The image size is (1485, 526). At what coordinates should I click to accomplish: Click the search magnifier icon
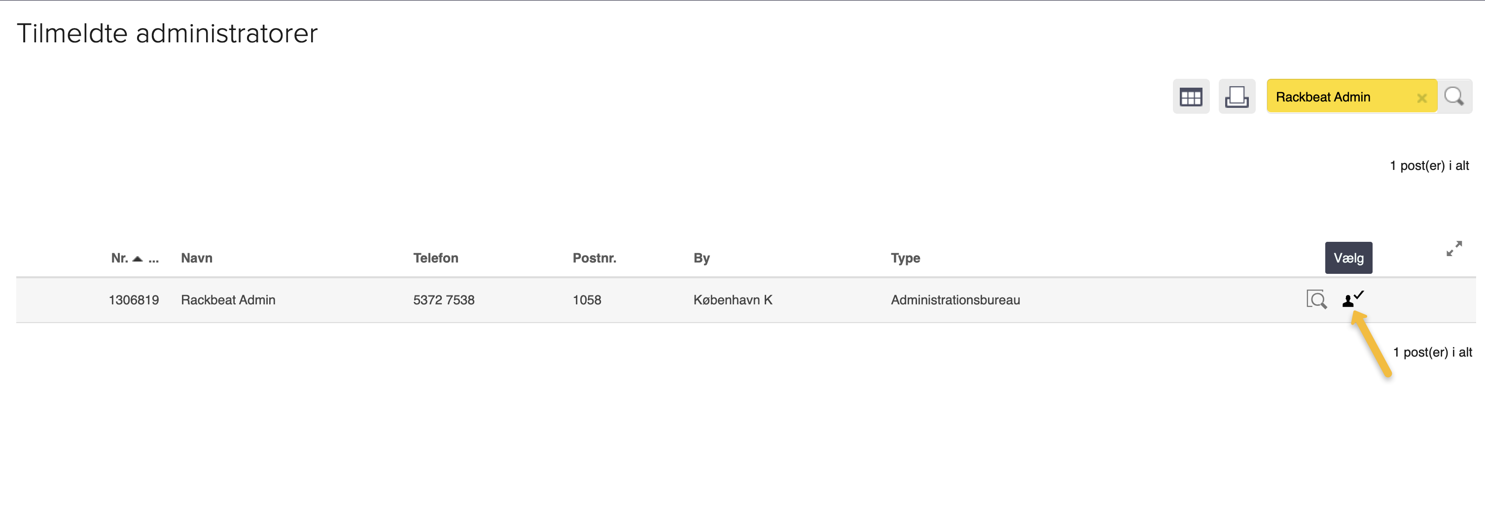tap(1454, 96)
